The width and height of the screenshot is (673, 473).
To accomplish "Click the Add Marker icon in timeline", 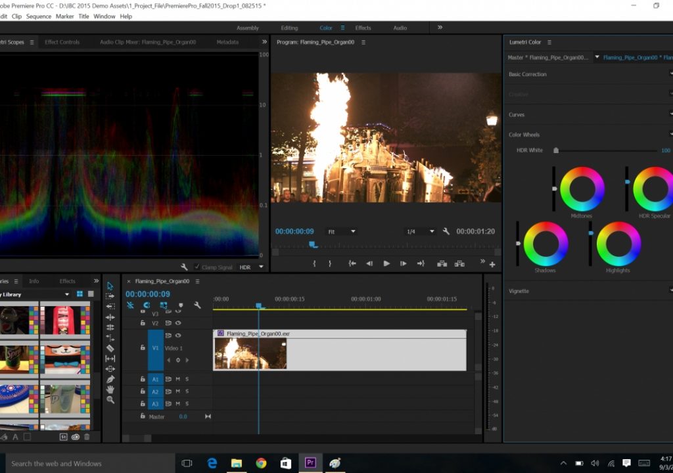I will tap(181, 305).
